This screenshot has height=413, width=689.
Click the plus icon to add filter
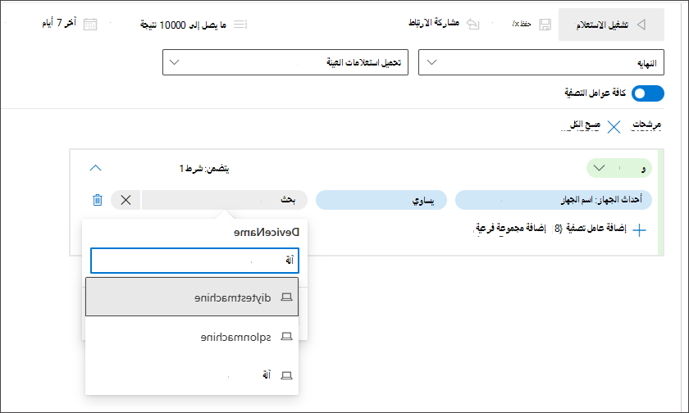(x=639, y=230)
